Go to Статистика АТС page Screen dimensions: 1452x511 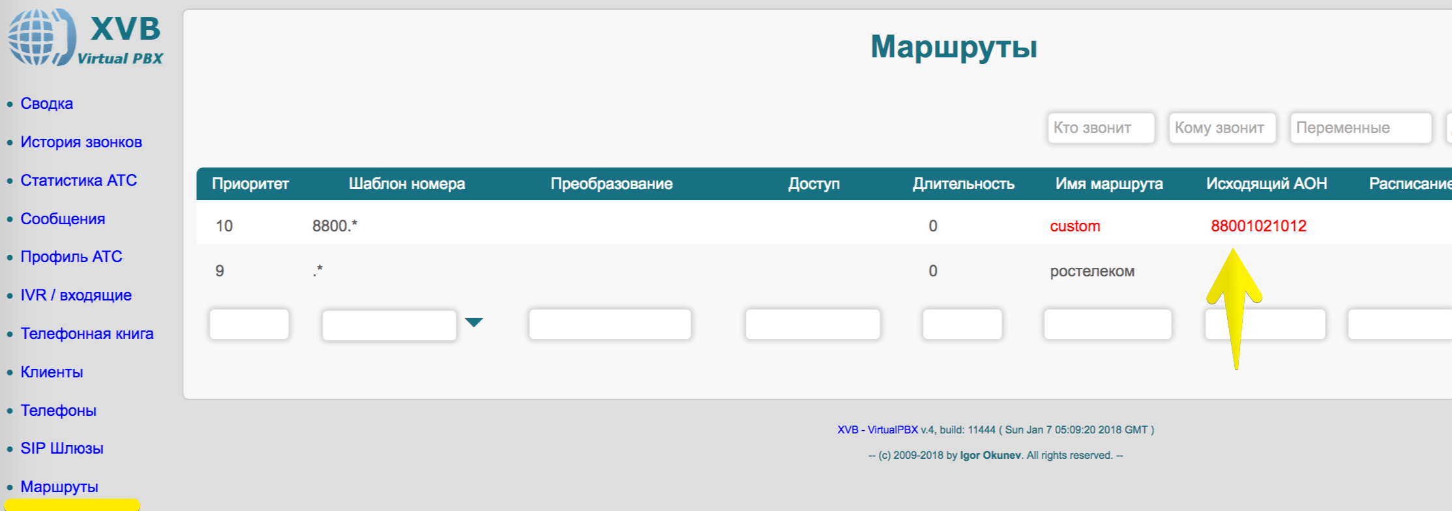[78, 181]
